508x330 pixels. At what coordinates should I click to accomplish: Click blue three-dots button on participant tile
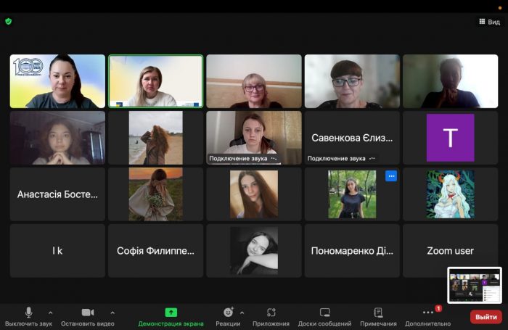pyautogui.click(x=391, y=176)
